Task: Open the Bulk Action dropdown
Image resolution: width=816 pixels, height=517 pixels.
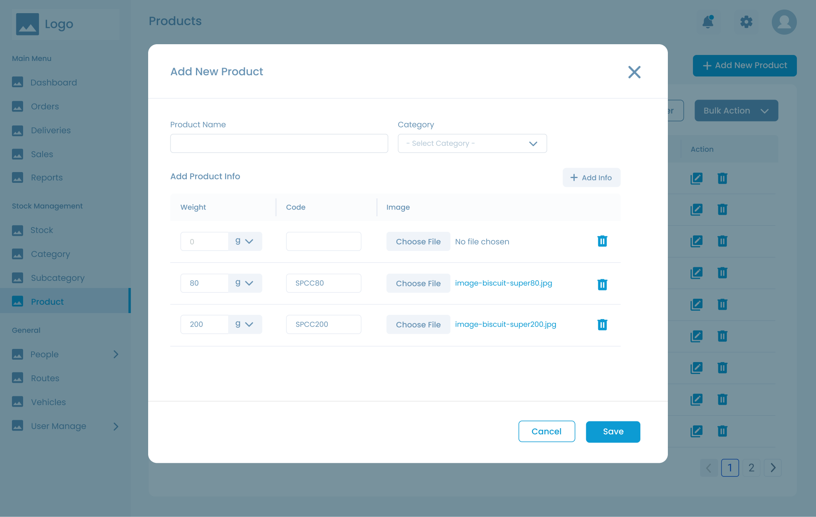Action: [x=736, y=110]
